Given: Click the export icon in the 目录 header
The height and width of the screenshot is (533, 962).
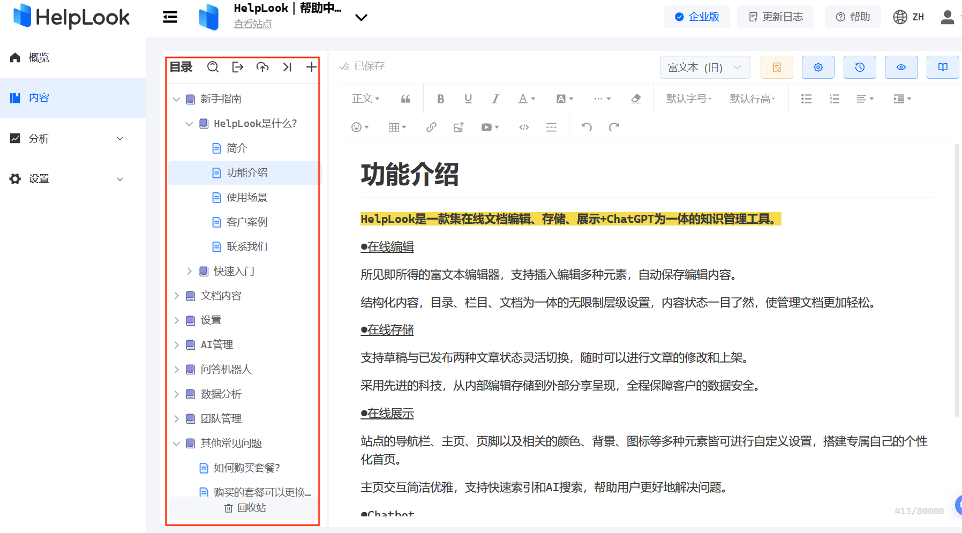Looking at the screenshot, I should (238, 67).
